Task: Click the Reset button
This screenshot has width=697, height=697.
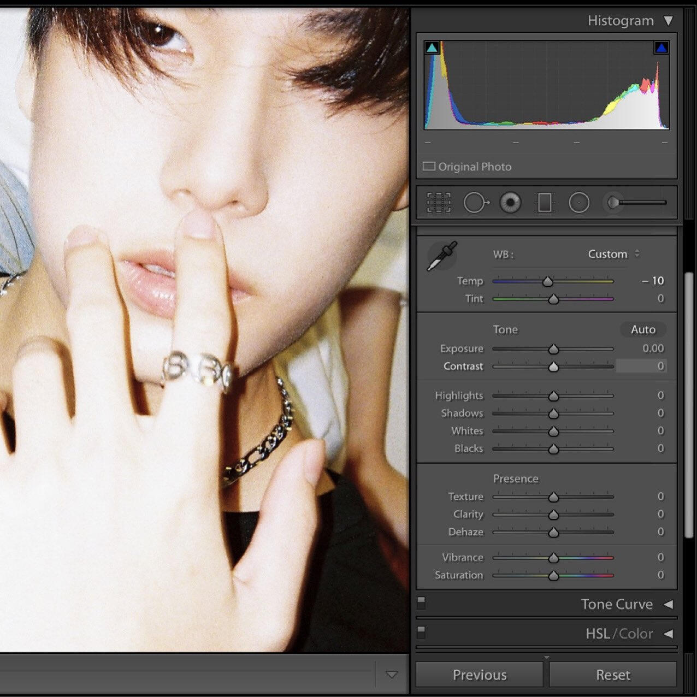Action: click(x=613, y=675)
